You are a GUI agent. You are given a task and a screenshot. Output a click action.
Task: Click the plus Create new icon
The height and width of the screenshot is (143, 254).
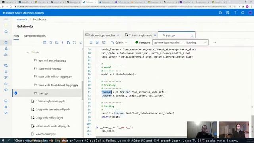[x=6, y=25]
